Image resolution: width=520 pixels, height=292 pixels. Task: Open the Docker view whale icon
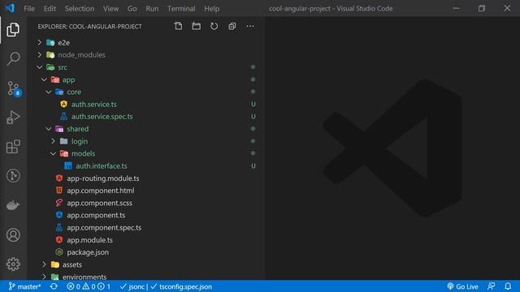click(x=13, y=205)
